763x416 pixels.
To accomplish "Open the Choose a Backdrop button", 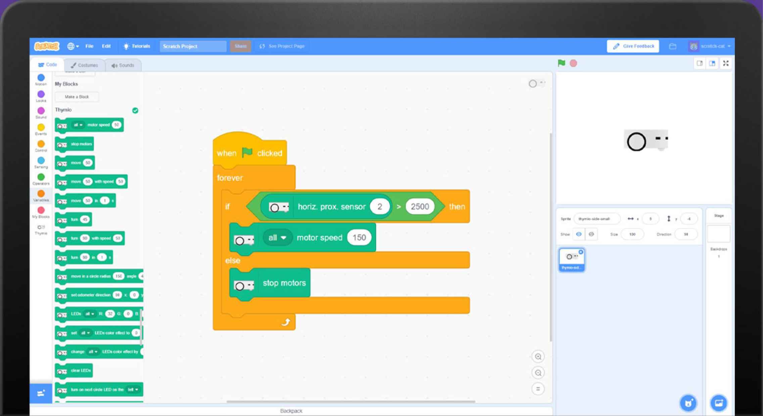I will tap(718, 403).
